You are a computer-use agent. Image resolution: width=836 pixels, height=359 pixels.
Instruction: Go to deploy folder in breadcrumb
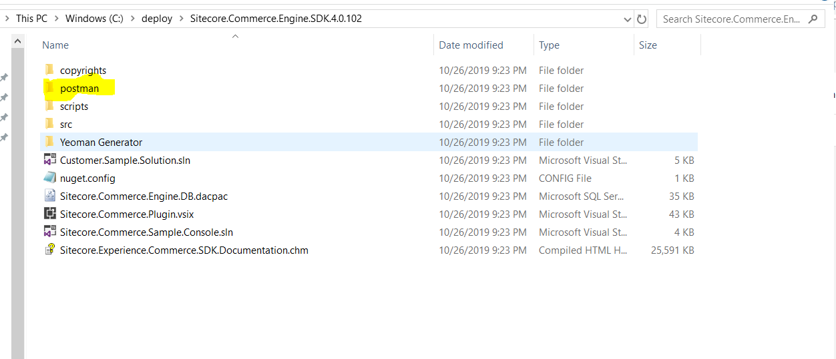point(157,19)
